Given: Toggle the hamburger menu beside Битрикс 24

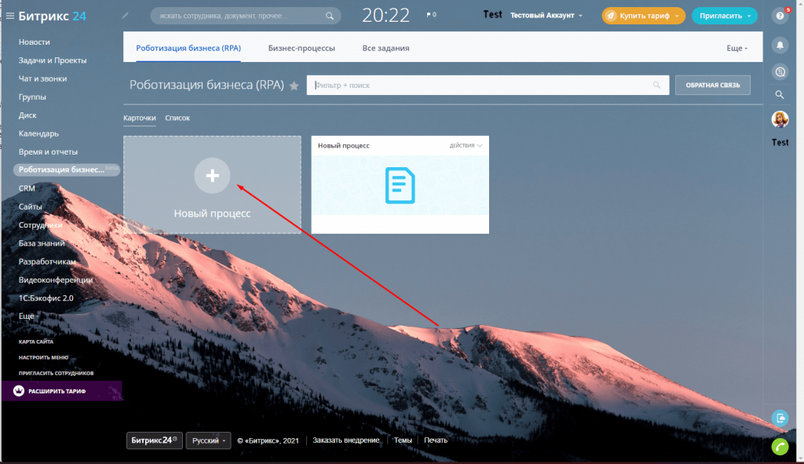Looking at the screenshot, I should click(x=9, y=15).
